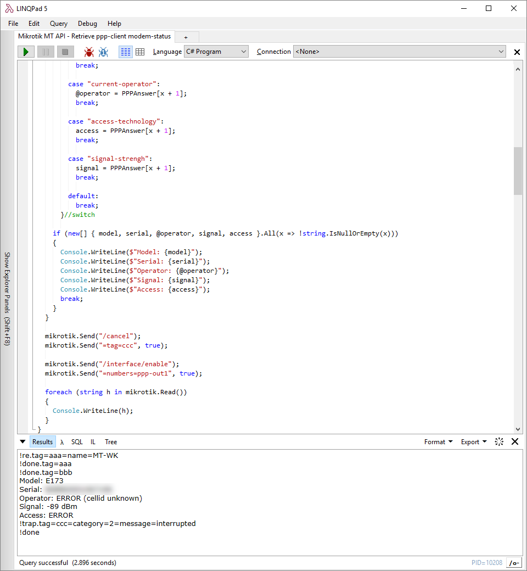527x571 pixels.
Task: Collapse the Results panel with the down arrow
Action: [x=23, y=441]
